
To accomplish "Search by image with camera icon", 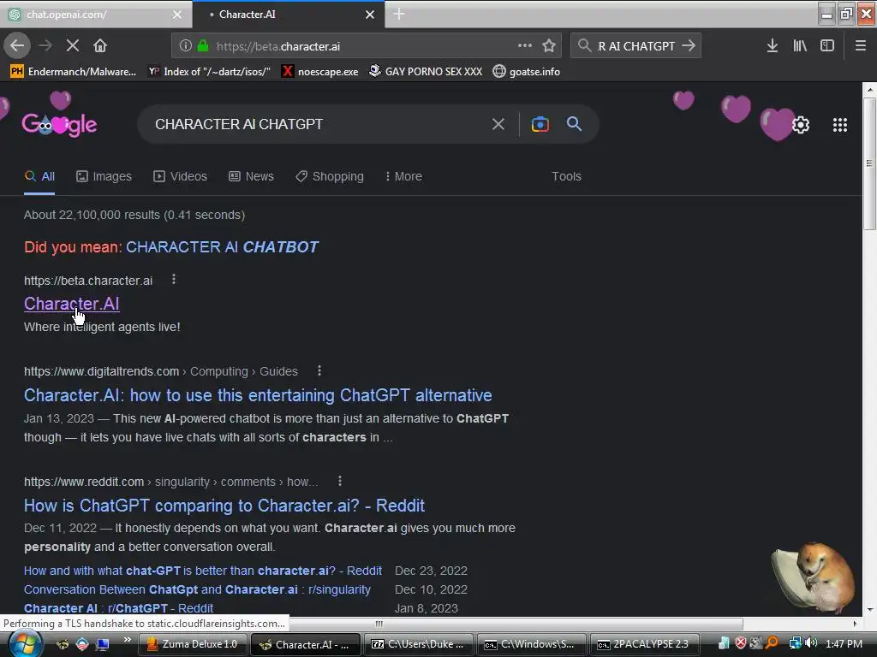I will point(540,124).
